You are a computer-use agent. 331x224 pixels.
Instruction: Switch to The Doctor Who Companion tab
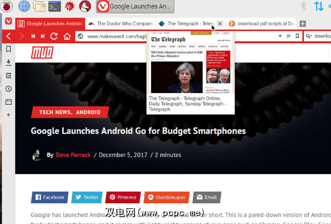coord(121,24)
